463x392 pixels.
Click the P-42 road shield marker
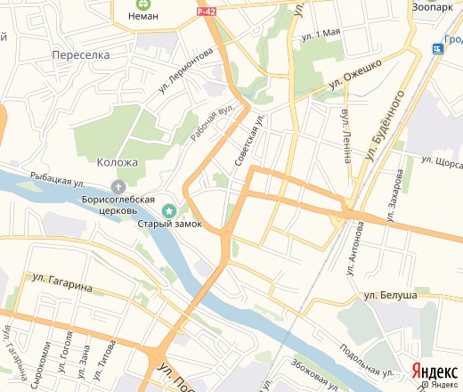207,12
